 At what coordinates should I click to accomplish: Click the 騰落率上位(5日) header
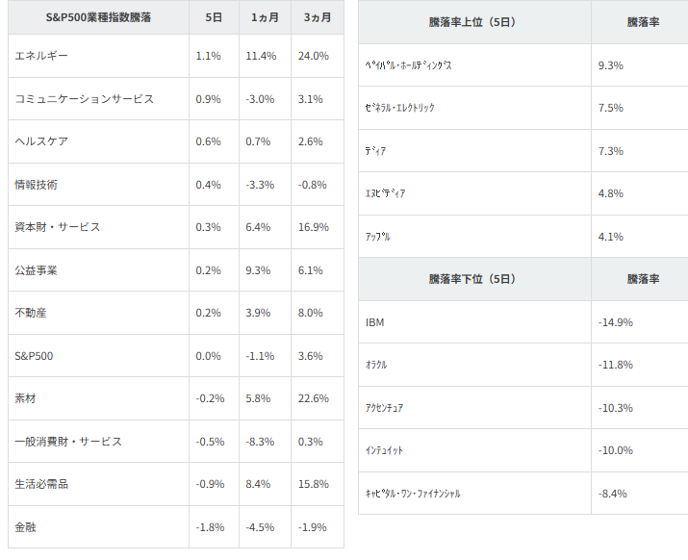(x=472, y=22)
